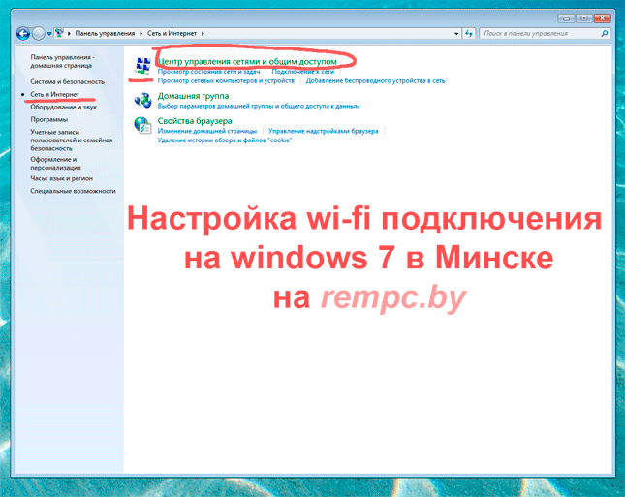Click Подключение к сети link
Screen dimensions: 625x497
point(303,72)
